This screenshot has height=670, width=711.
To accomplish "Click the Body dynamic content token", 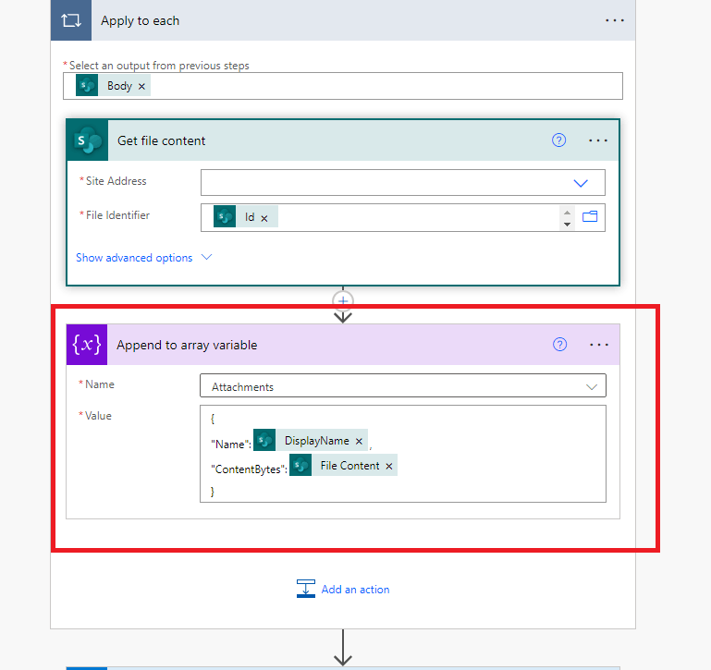I will pyautogui.click(x=113, y=86).
